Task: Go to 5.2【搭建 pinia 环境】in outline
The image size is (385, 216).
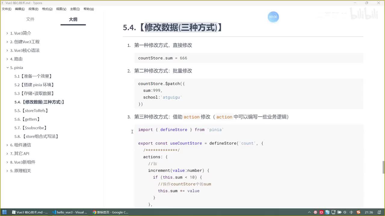Action: (x=34, y=85)
